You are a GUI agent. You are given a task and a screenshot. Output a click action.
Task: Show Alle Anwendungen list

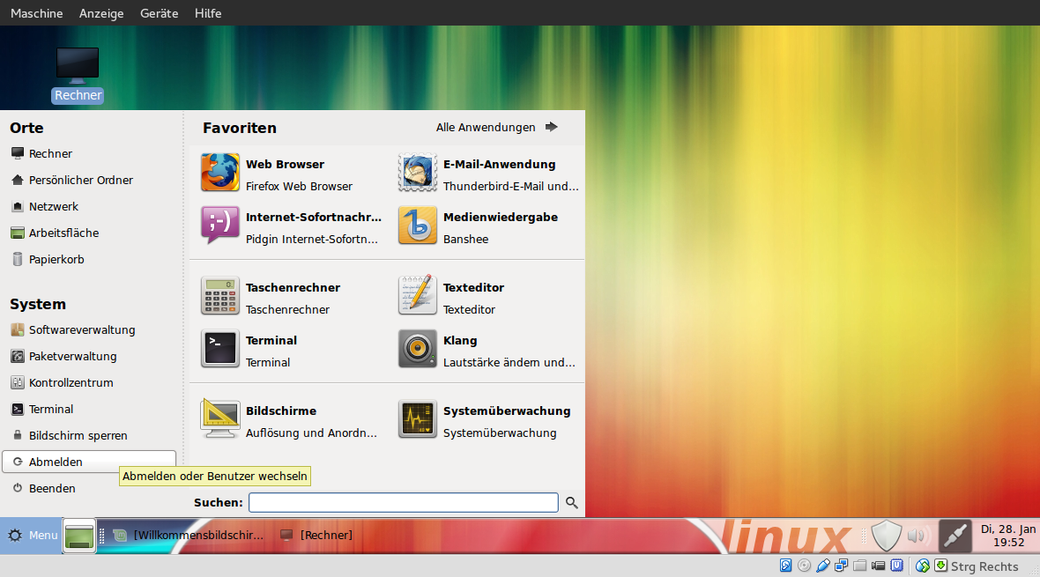(x=497, y=128)
